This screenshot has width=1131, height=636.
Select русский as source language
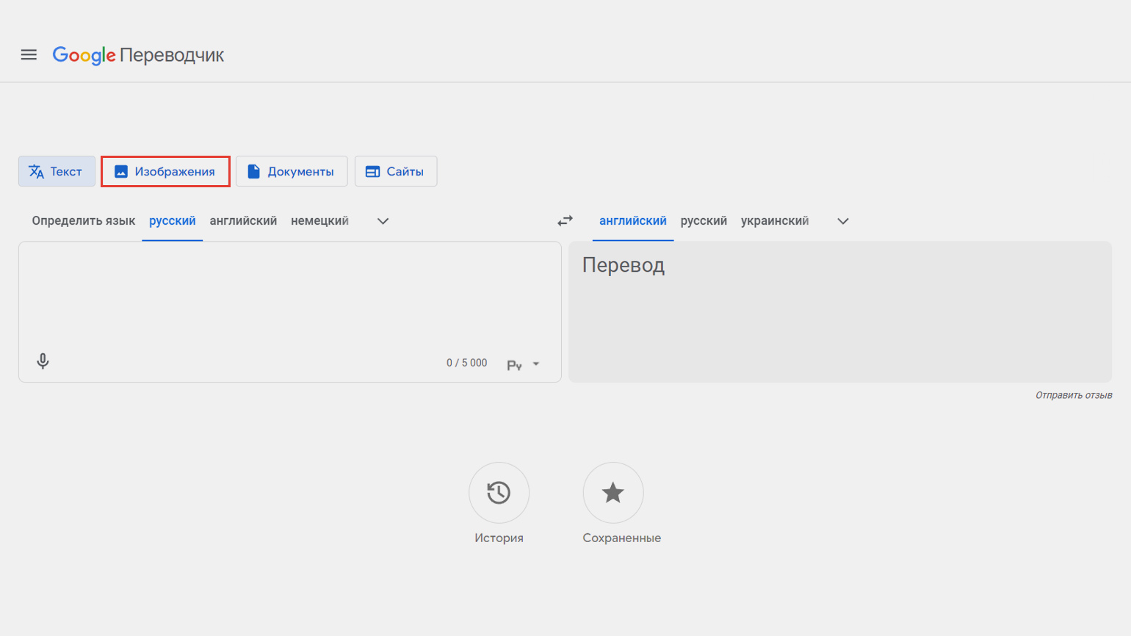[x=173, y=221]
